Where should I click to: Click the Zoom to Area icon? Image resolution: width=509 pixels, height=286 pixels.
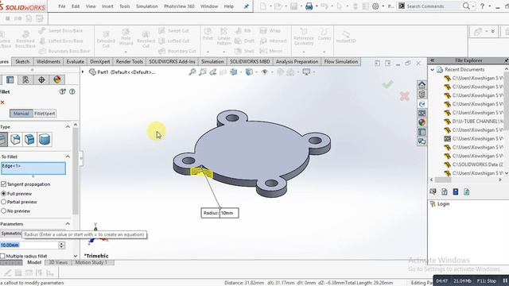pyautogui.click(x=203, y=72)
